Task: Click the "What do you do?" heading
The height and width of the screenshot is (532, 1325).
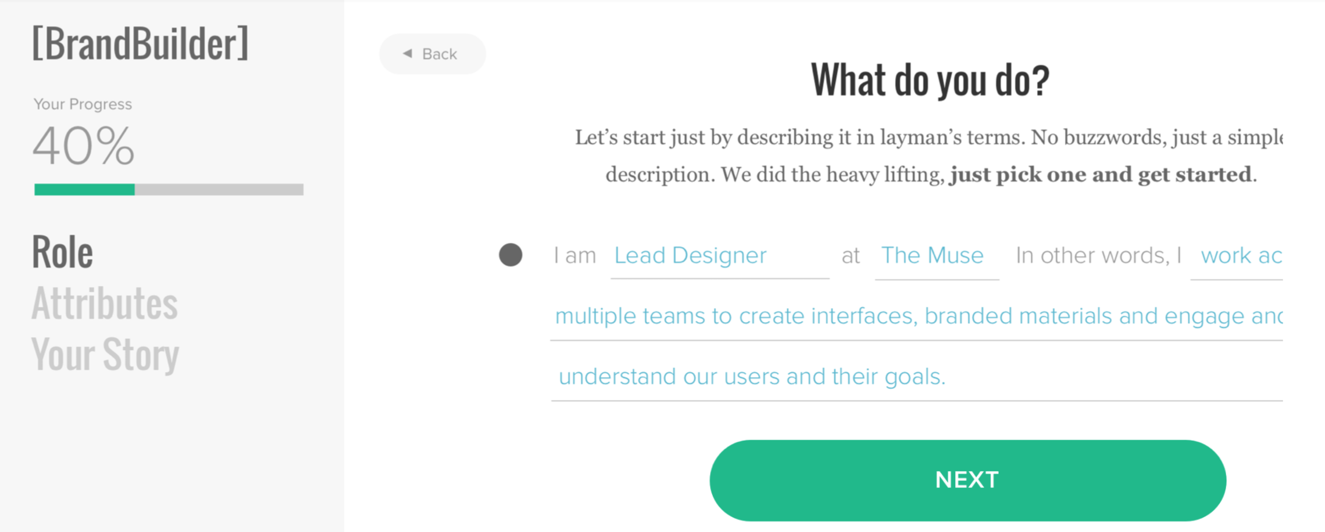Action: point(930,80)
